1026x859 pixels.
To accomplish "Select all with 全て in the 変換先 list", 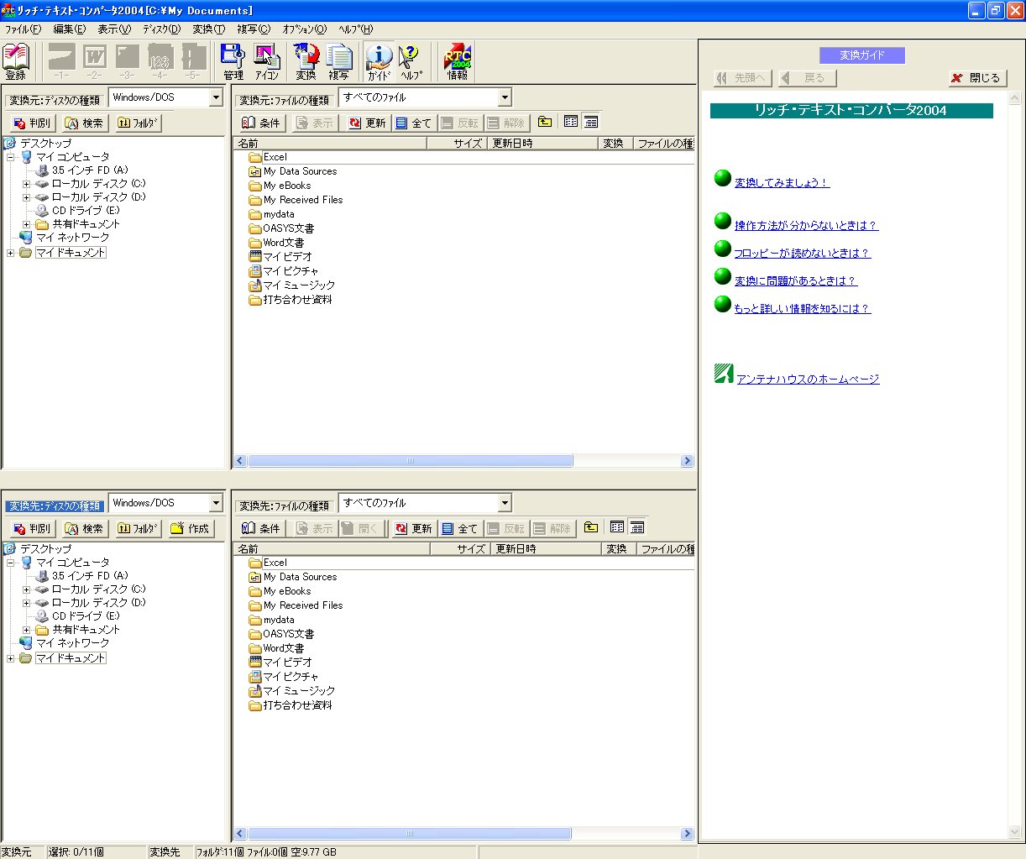I will click(x=459, y=528).
